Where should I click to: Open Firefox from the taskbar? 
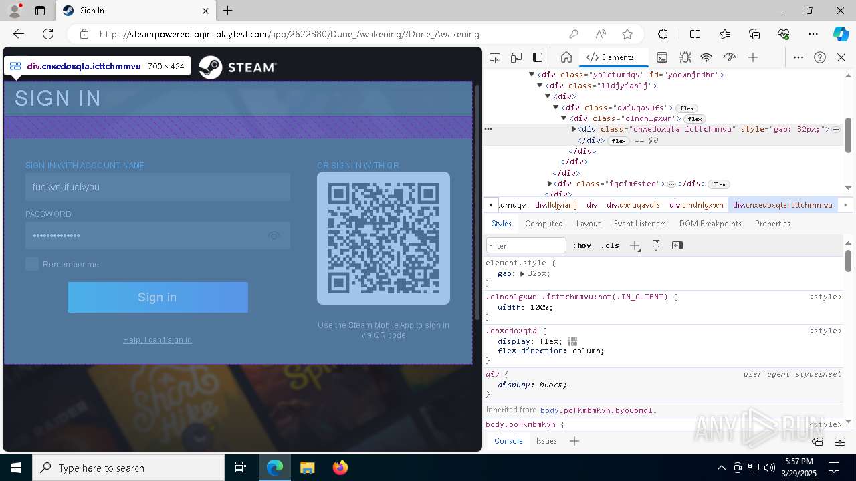point(340,468)
